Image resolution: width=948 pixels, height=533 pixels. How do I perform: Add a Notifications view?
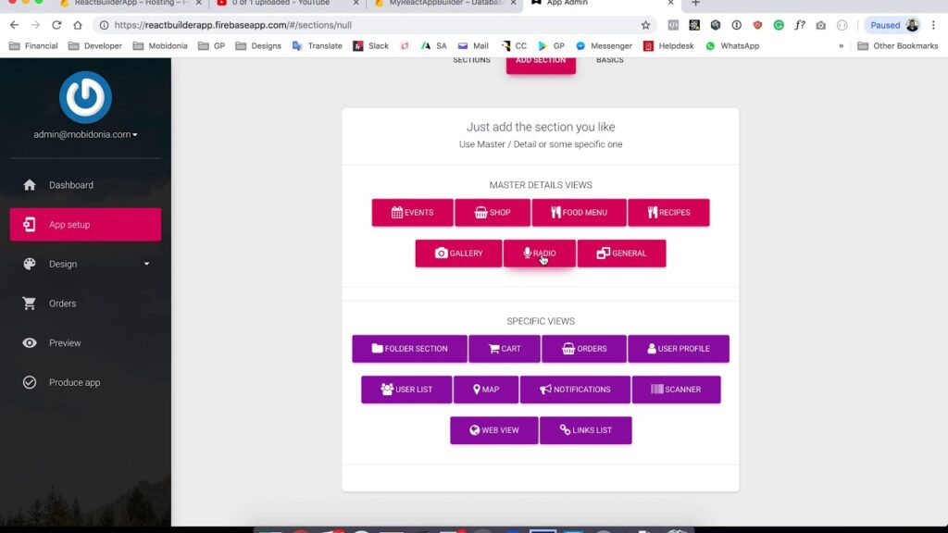pyautogui.click(x=575, y=390)
